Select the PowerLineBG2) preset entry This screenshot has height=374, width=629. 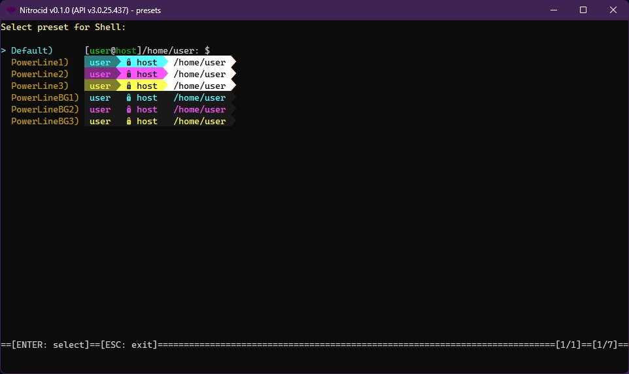click(44, 110)
